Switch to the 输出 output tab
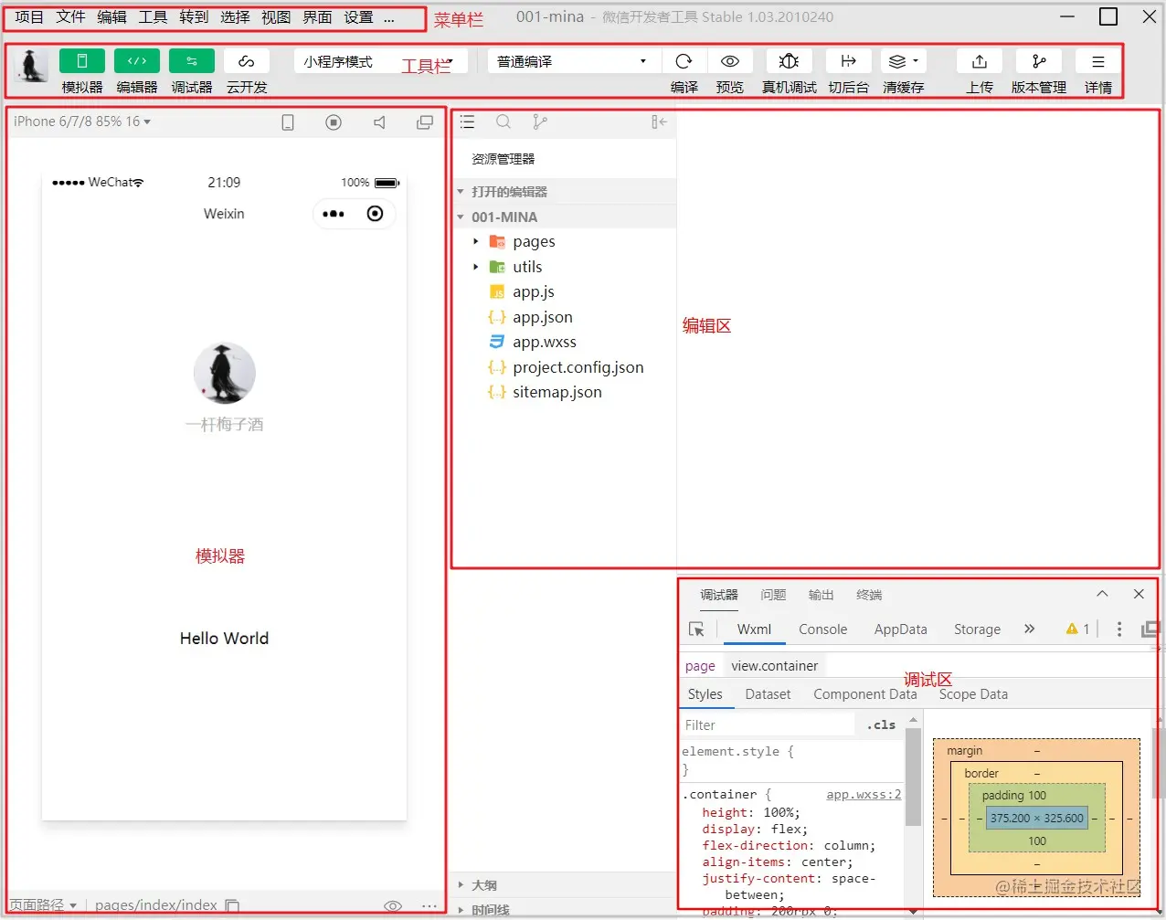 [x=821, y=595]
